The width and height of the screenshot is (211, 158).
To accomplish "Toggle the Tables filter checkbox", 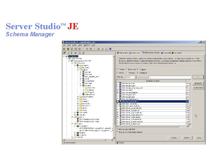I will (118, 69).
